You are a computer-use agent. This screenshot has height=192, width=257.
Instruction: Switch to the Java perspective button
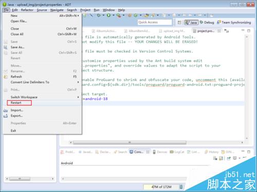pyautogui.click(x=191, y=23)
